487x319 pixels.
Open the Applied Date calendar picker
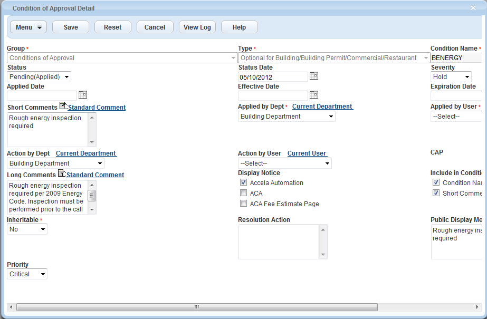pyautogui.click(x=82, y=95)
